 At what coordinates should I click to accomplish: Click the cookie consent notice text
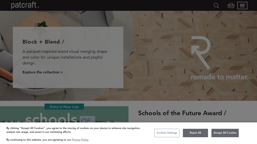pos(73,130)
